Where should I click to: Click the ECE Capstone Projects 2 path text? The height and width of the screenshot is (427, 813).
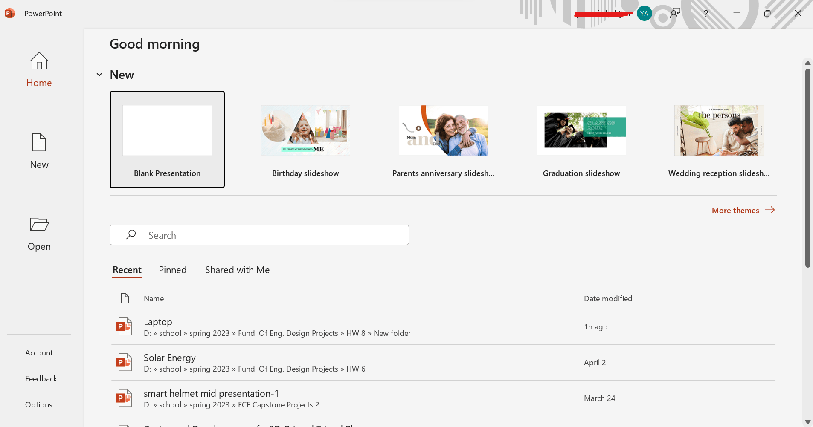(231, 405)
